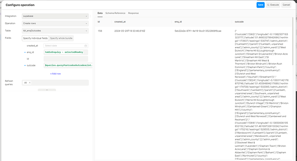This screenshot has height=161, width=297.
Task: Click the enq_id field with tableEnquiry value
Action: pyautogui.click(x=66, y=52)
